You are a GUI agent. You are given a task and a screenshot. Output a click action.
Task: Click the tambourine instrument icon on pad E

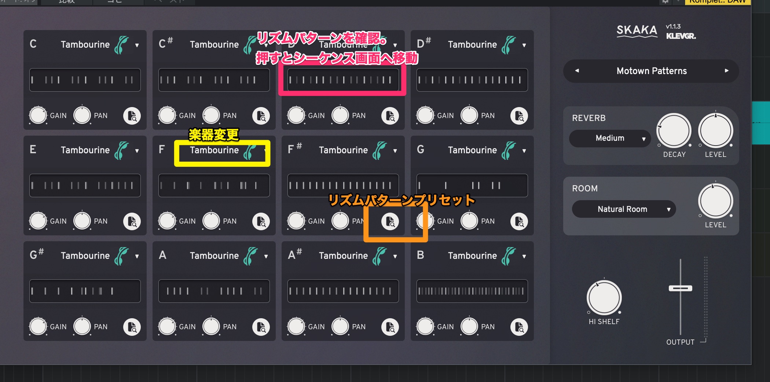tap(121, 150)
